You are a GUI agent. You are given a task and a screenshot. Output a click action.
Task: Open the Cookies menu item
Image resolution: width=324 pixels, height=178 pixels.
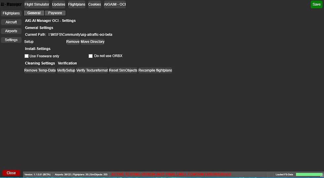point(95,4)
